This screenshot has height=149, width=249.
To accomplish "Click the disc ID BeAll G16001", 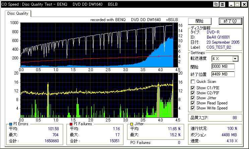I will point(218,37).
